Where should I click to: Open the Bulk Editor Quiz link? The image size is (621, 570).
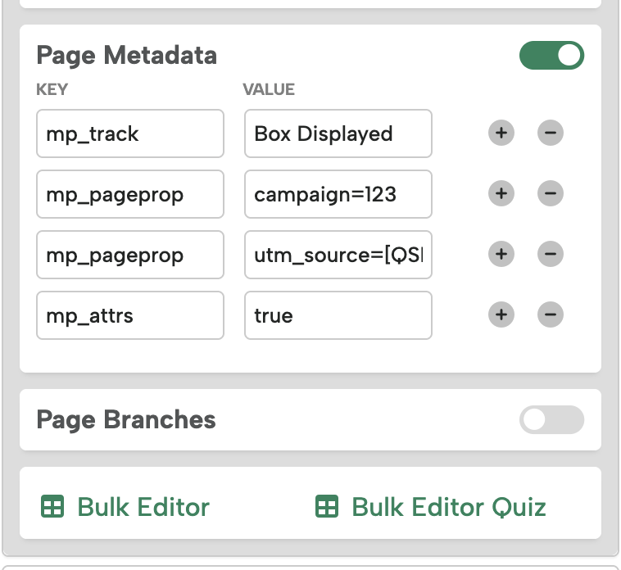click(x=448, y=507)
